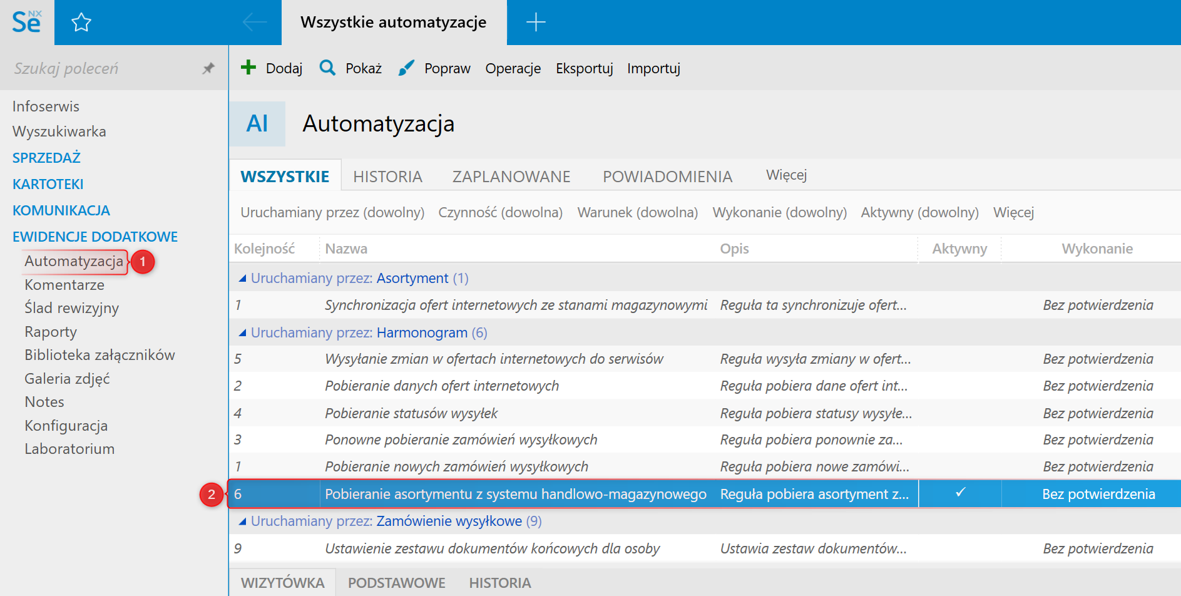Viewport: 1181px width, 596px height.
Task: Click the Popraw brush icon
Action: click(406, 68)
